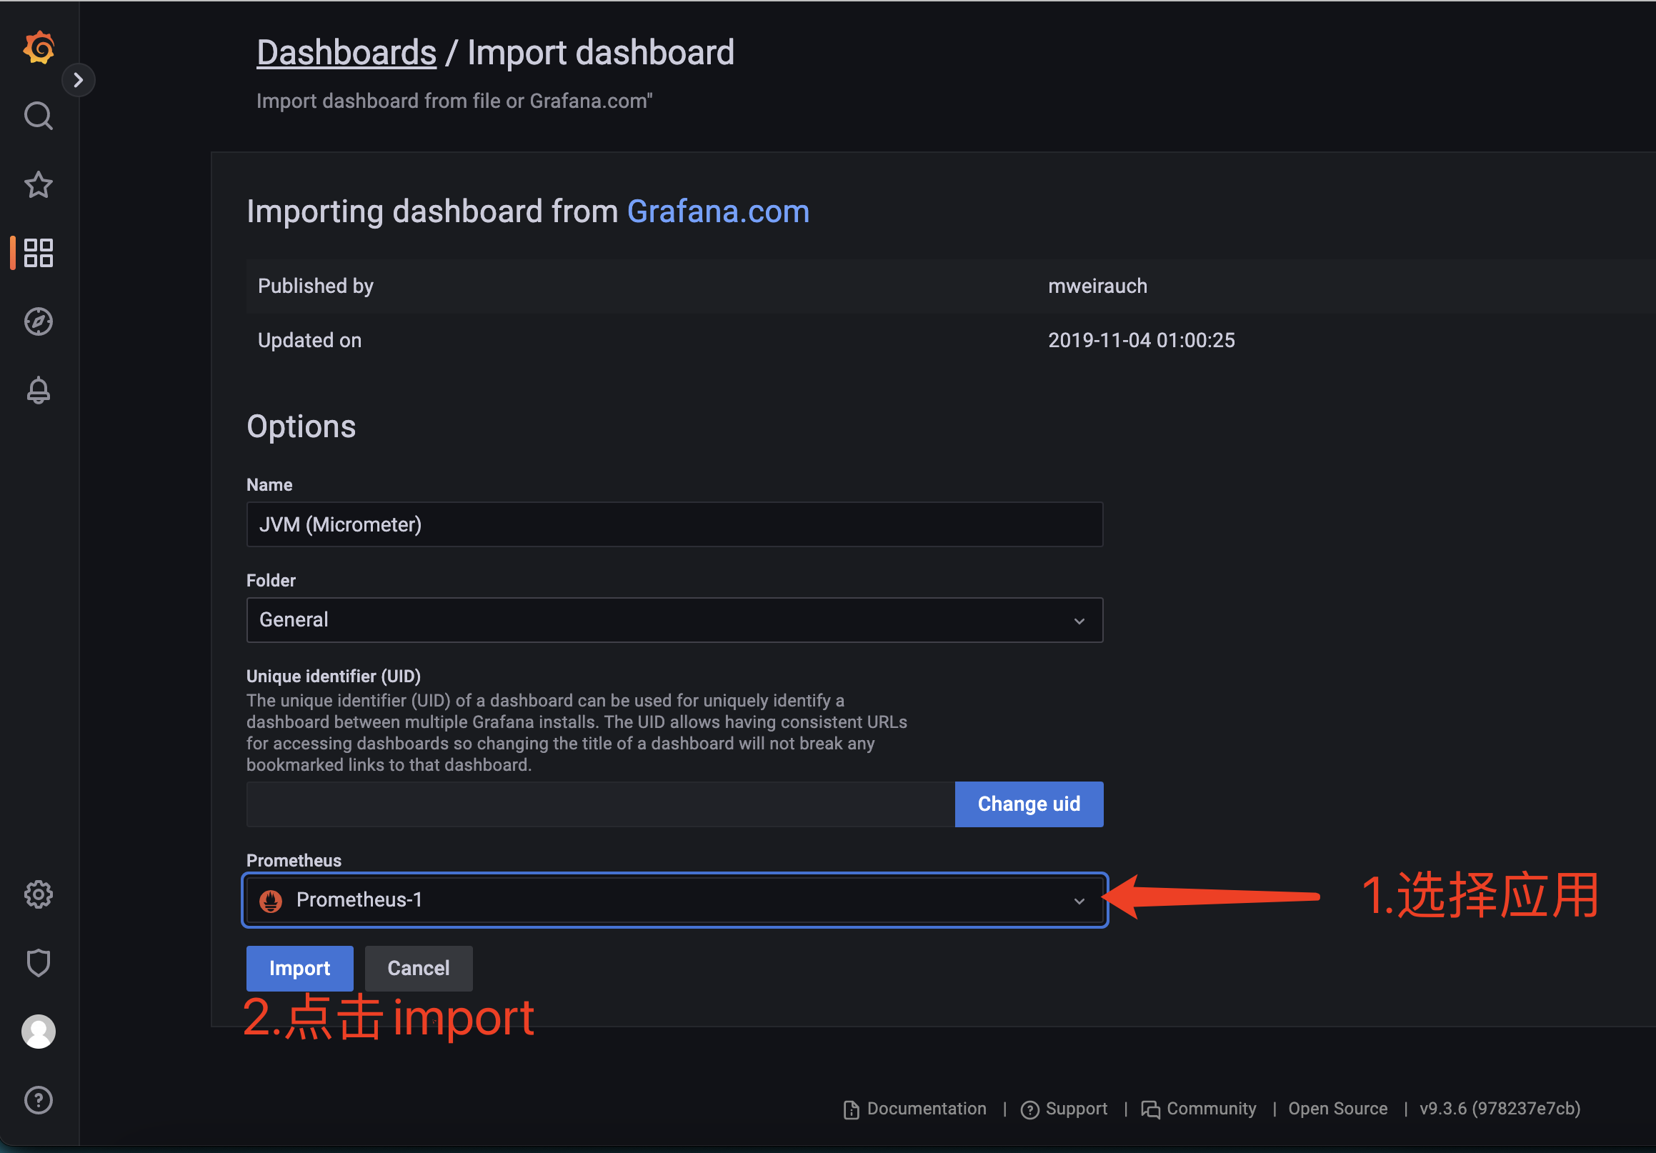Screen dimensions: 1656x1153
Task: Click the Prometheus dropdown chevron arrow
Action: pyautogui.click(x=1079, y=901)
